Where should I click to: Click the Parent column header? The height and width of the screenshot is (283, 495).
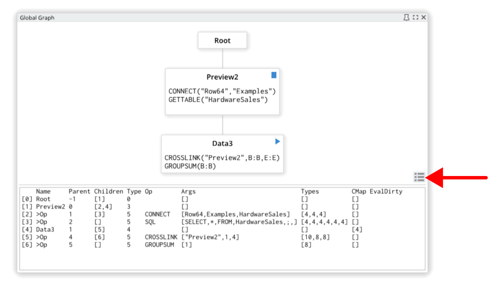point(80,191)
